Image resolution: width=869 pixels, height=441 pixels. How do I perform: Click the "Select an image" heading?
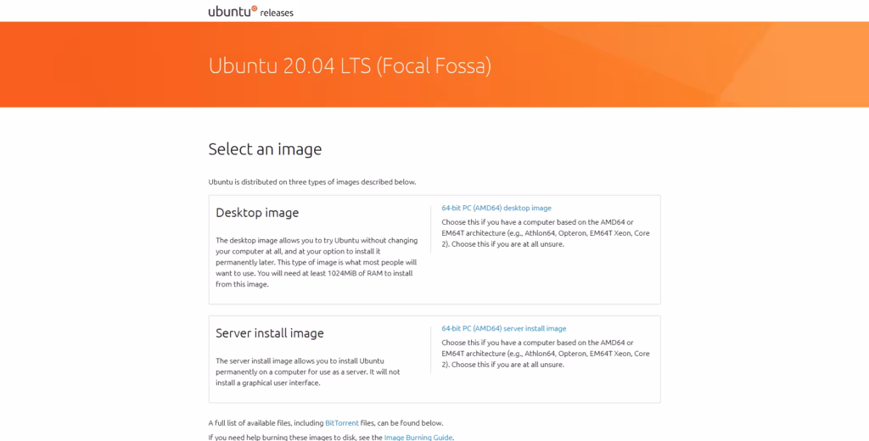[x=265, y=149]
